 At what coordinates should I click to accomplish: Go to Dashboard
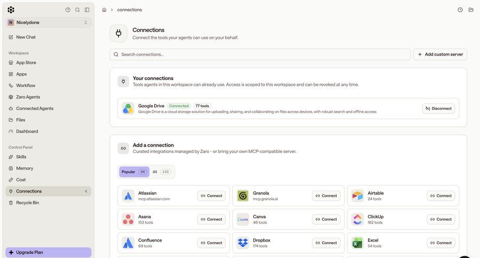tap(49, 131)
